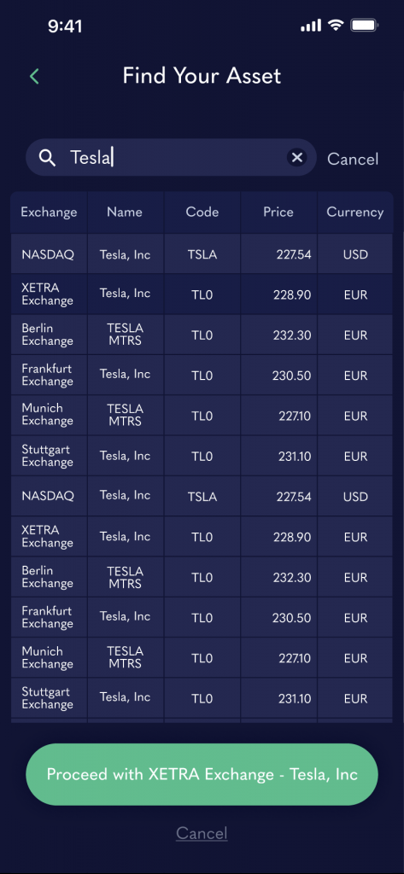This screenshot has width=404, height=874.
Task: Select the Currency column header
Action: coord(355,212)
